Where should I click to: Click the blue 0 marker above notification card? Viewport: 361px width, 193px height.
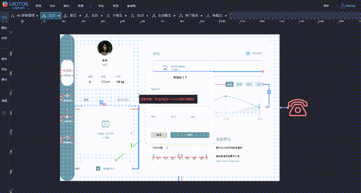[101, 102]
